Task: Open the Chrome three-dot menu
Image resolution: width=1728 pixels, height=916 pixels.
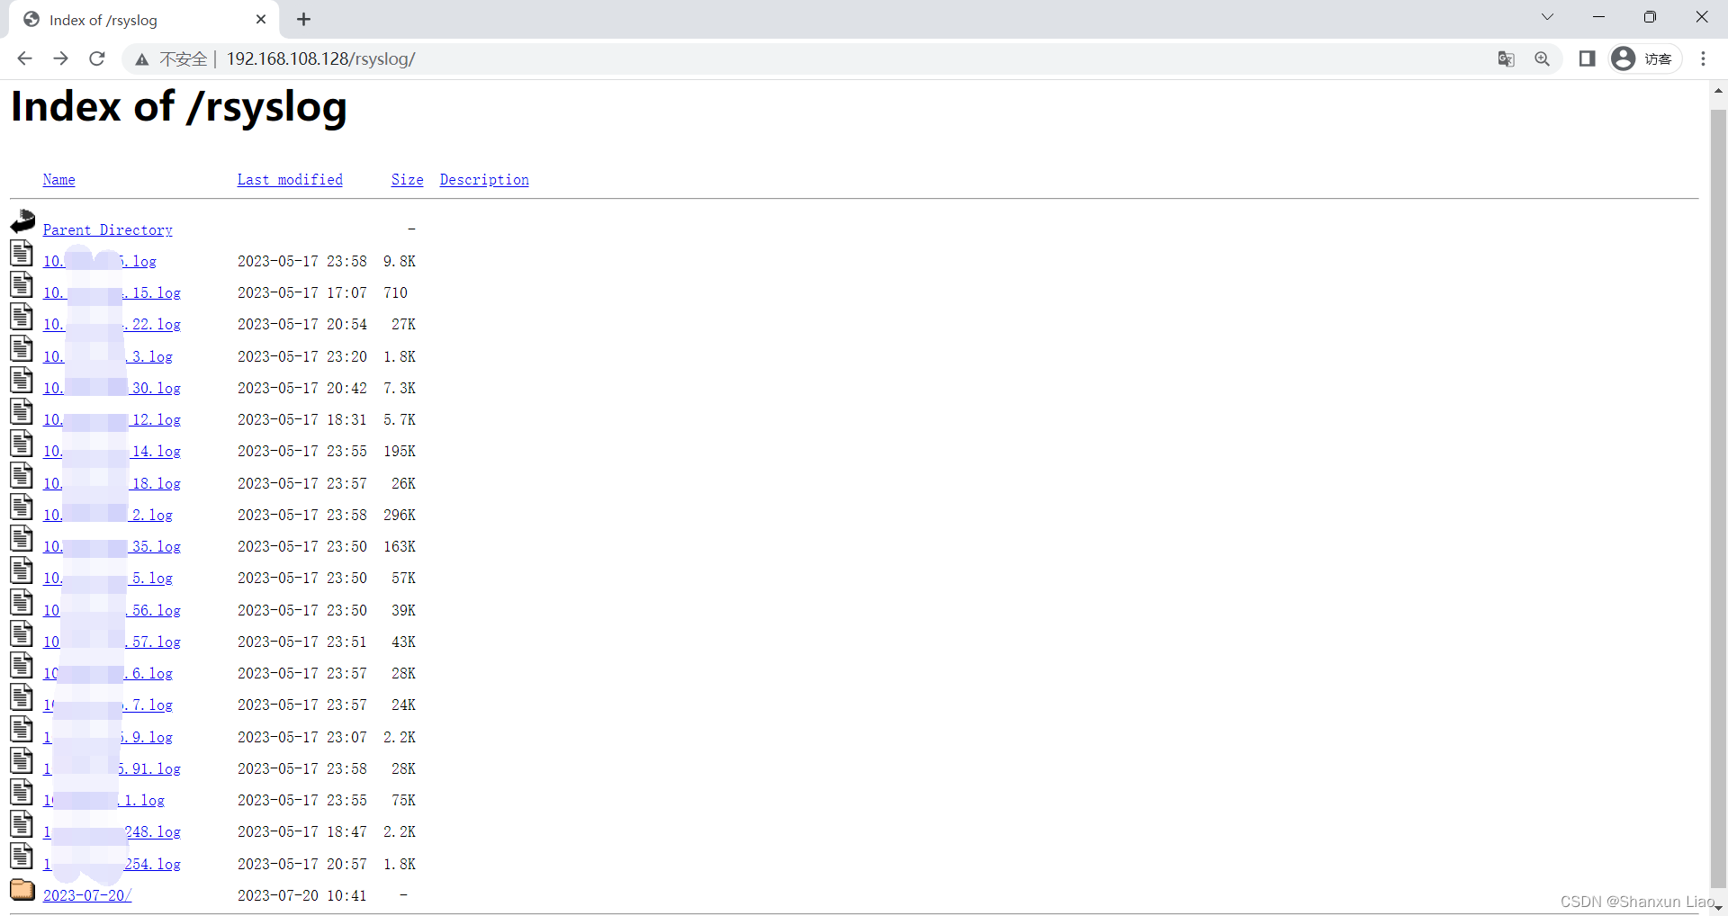Action: tap(1703, 58)
